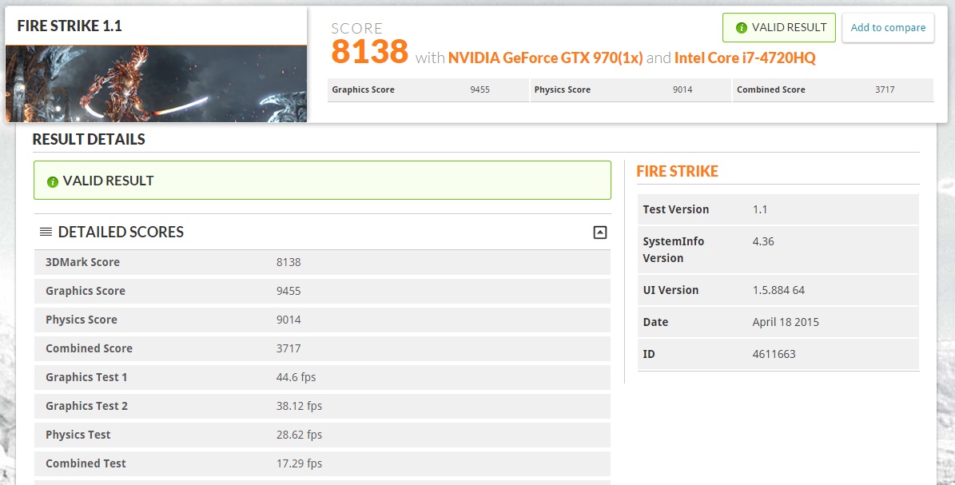Image resolution: width=955 pixels, height=485 pixels.
Task: Open the NVIDIA GeForce GTX 970(1x) link
Action: click(545, 58)
